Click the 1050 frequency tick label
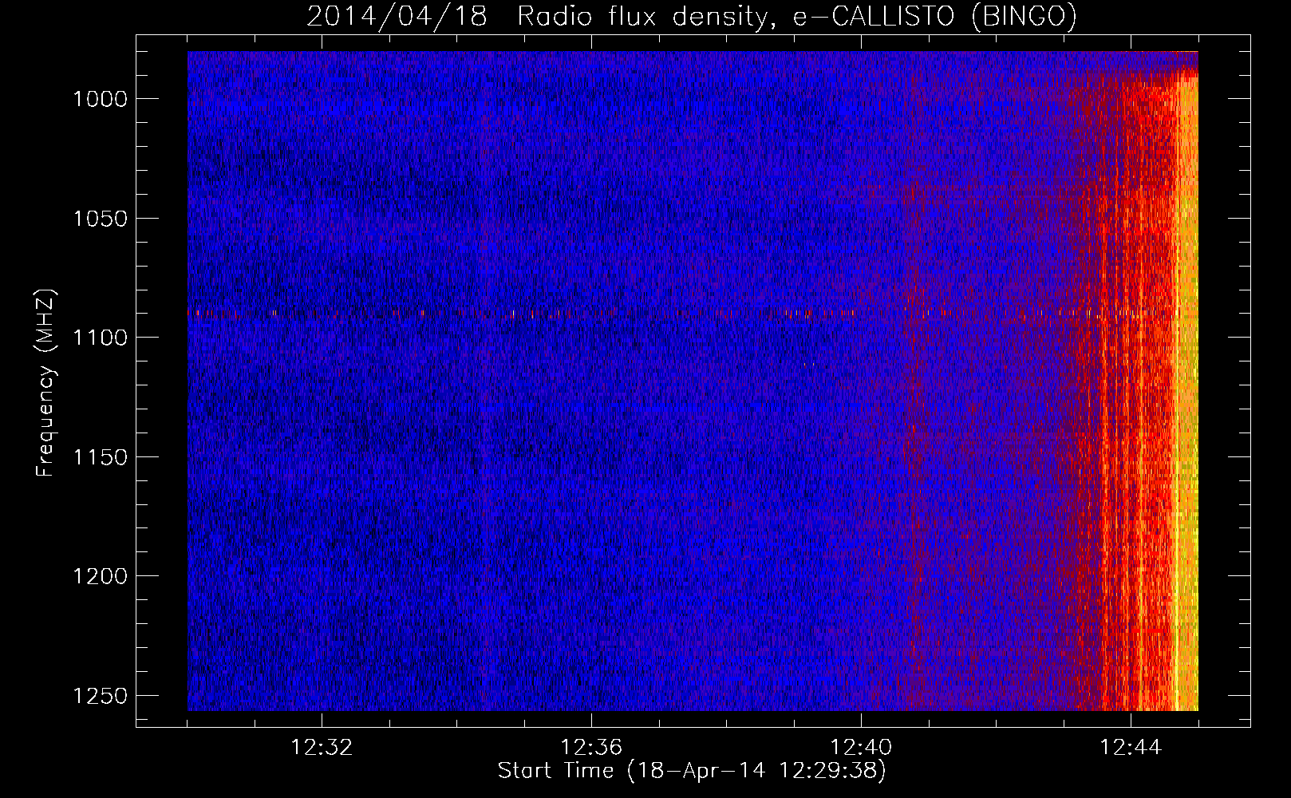 click(100, 219)
